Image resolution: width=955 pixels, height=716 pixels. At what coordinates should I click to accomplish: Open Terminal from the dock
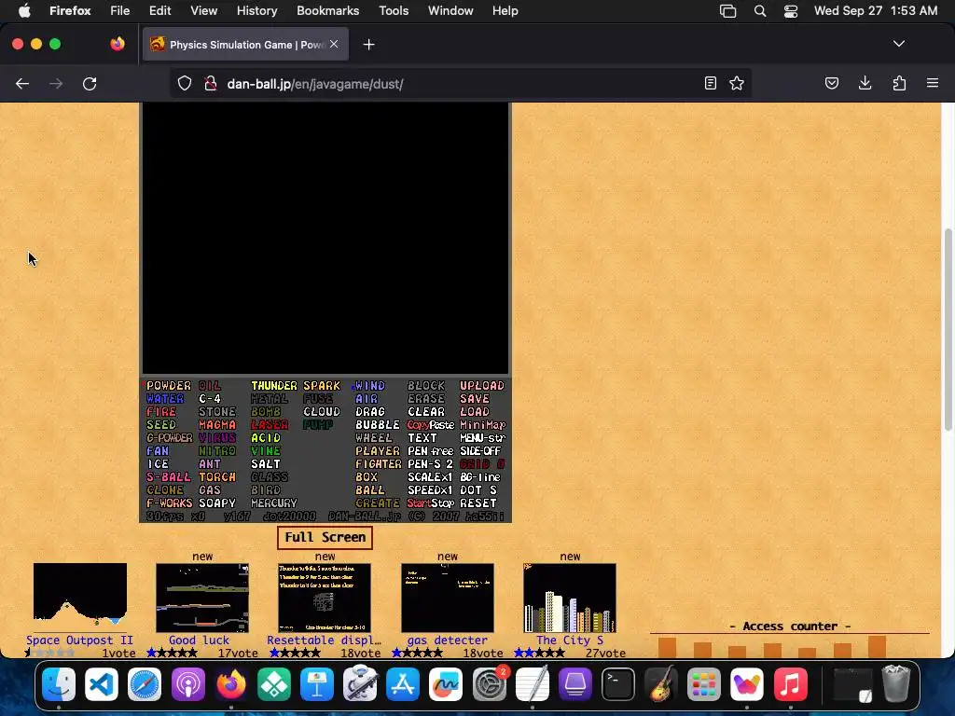pos(618,684)
